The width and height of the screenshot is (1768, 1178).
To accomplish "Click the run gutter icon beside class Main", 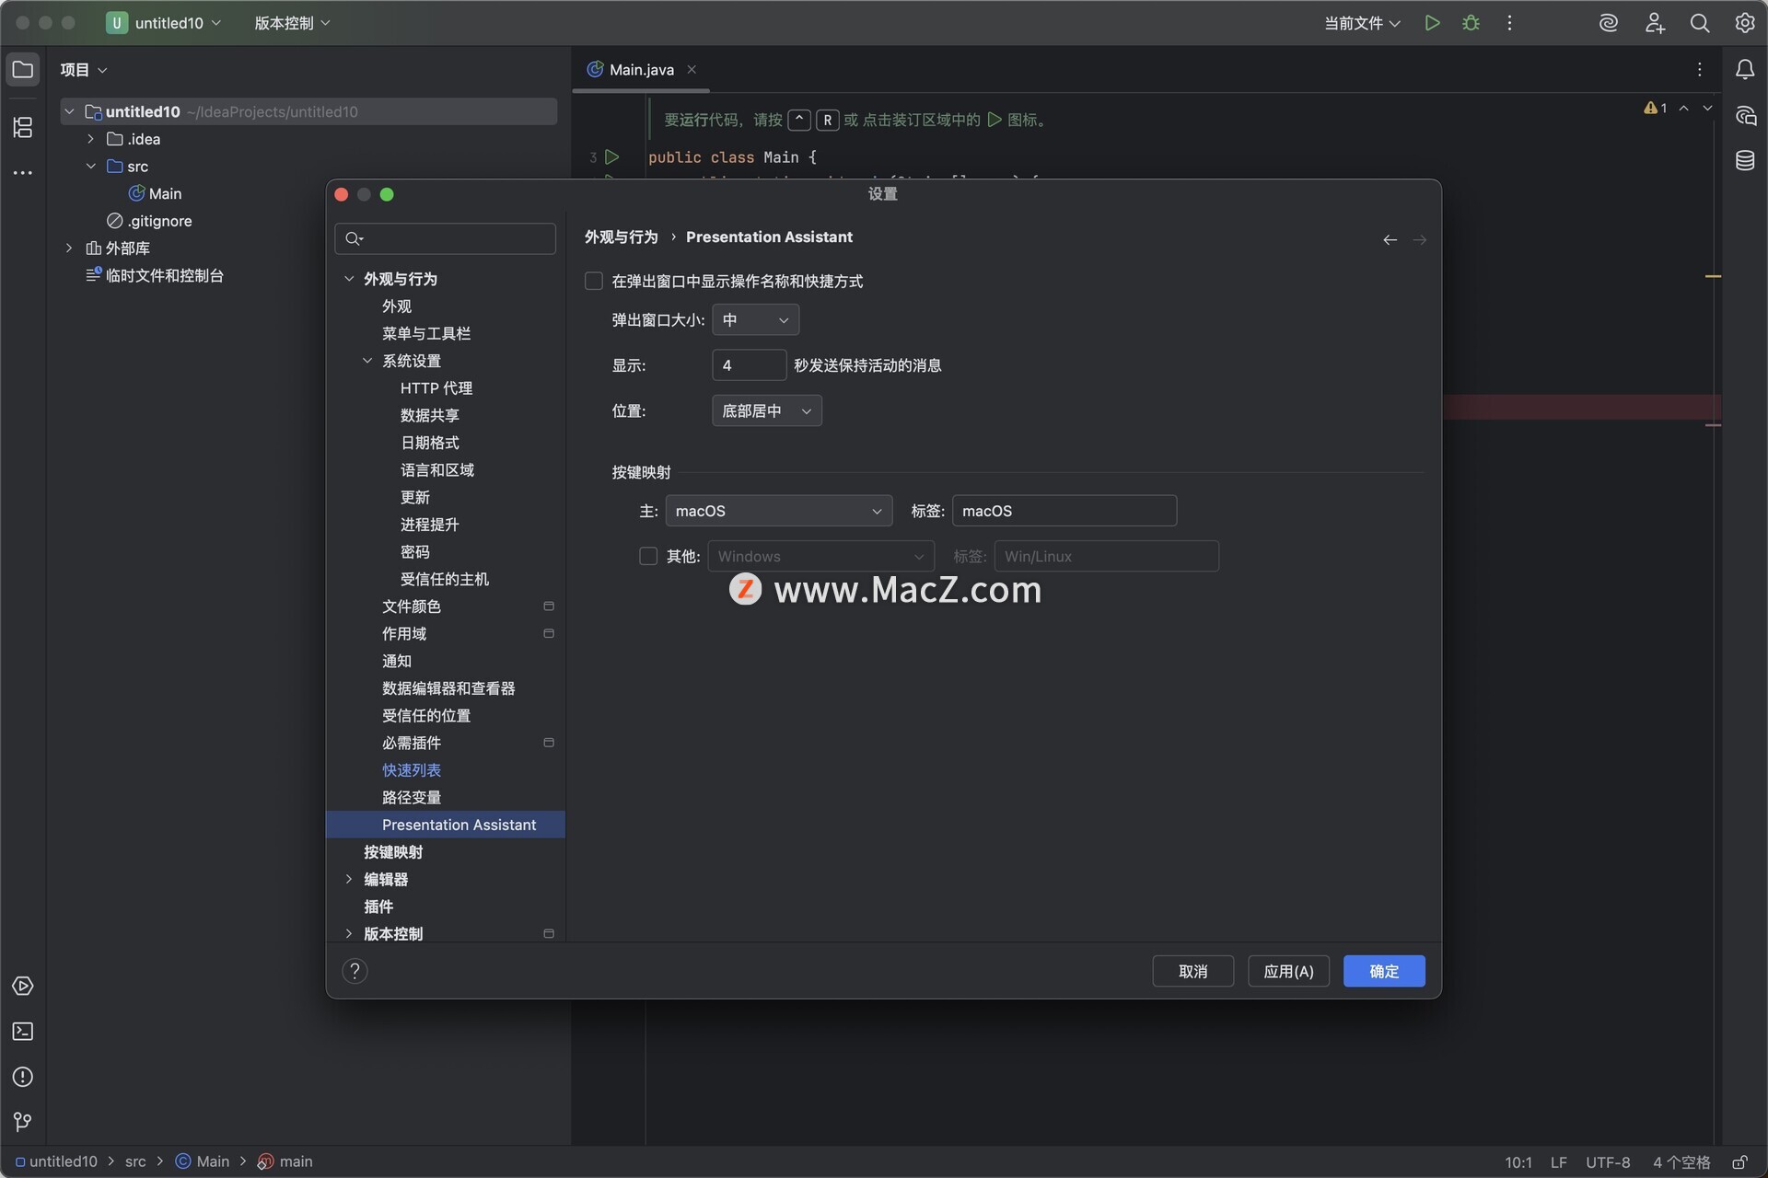I will click(x=611, y=157).
